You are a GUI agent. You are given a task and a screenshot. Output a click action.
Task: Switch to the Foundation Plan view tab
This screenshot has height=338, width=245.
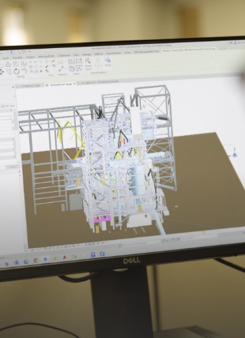tap(102, 82)
